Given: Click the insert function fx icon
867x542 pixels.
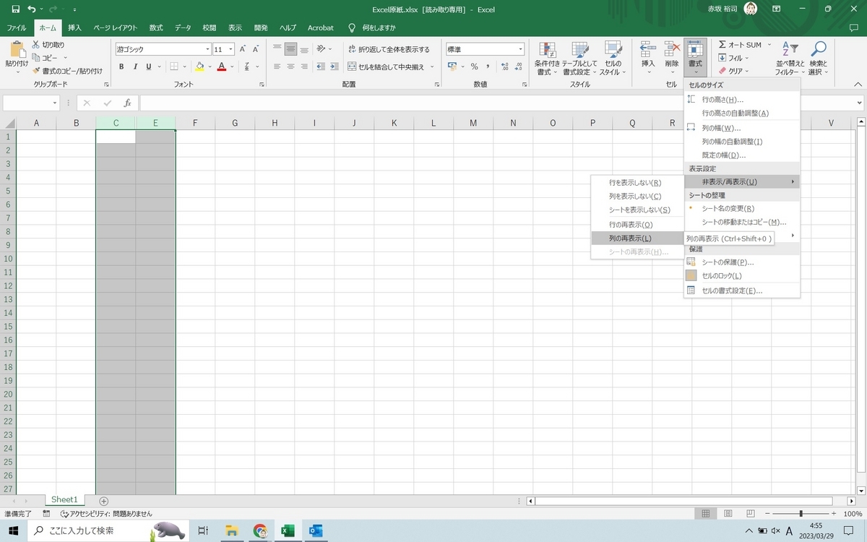Looking at the screenshot, I should [x=127, y=103].
